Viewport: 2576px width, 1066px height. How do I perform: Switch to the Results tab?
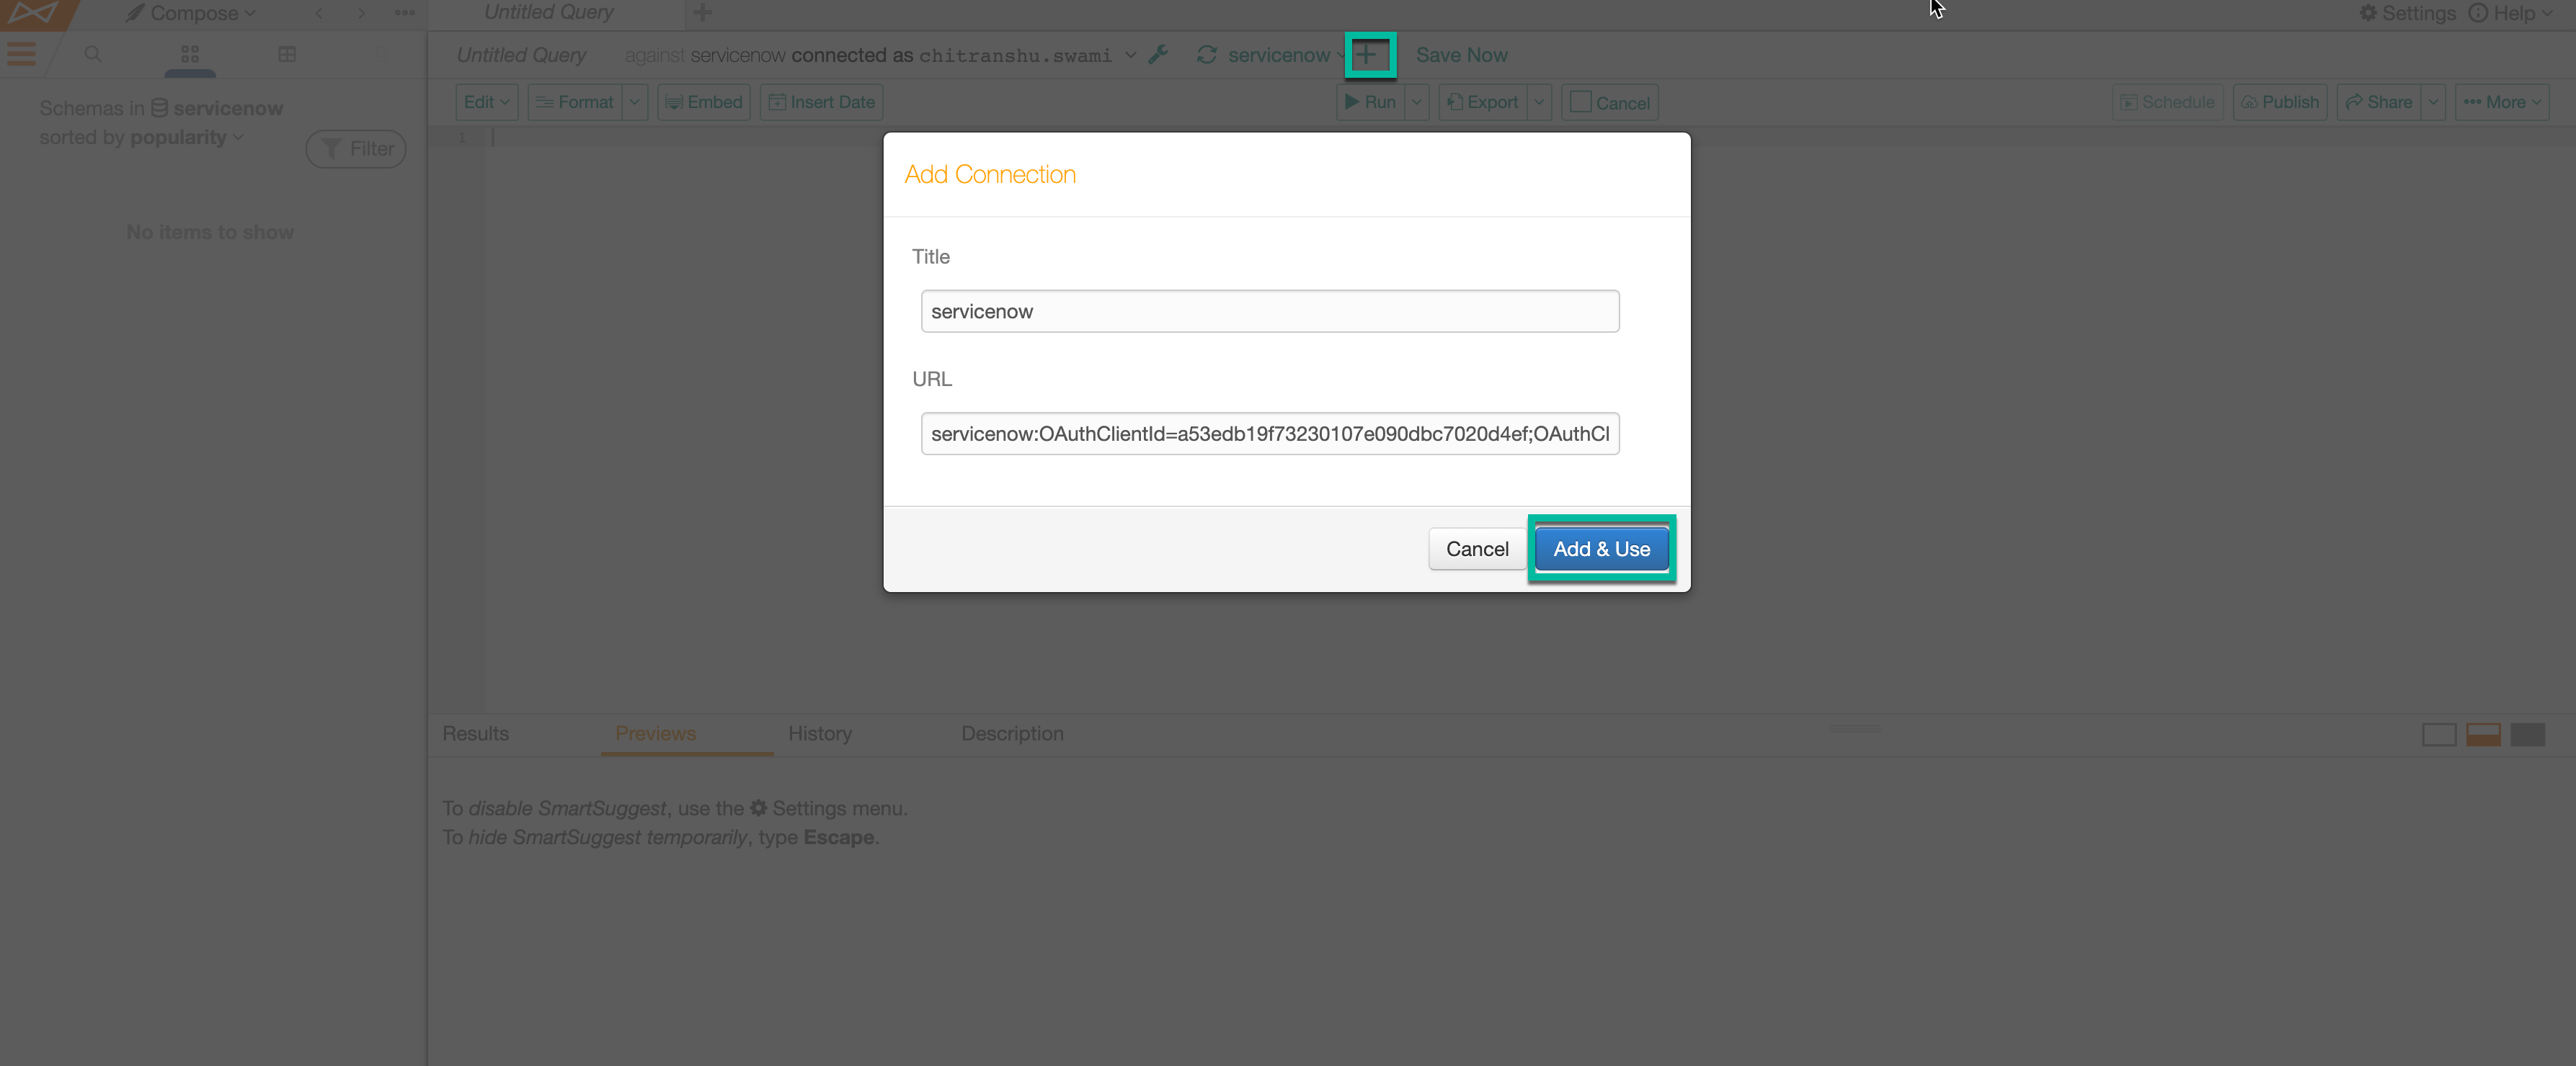pyautogui.click(x=475, y=733)
